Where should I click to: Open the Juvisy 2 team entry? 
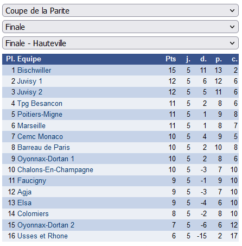pos(30,92)
